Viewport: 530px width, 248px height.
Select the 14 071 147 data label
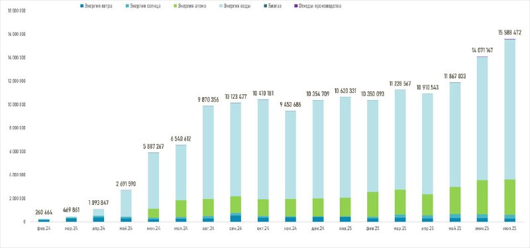482,50
